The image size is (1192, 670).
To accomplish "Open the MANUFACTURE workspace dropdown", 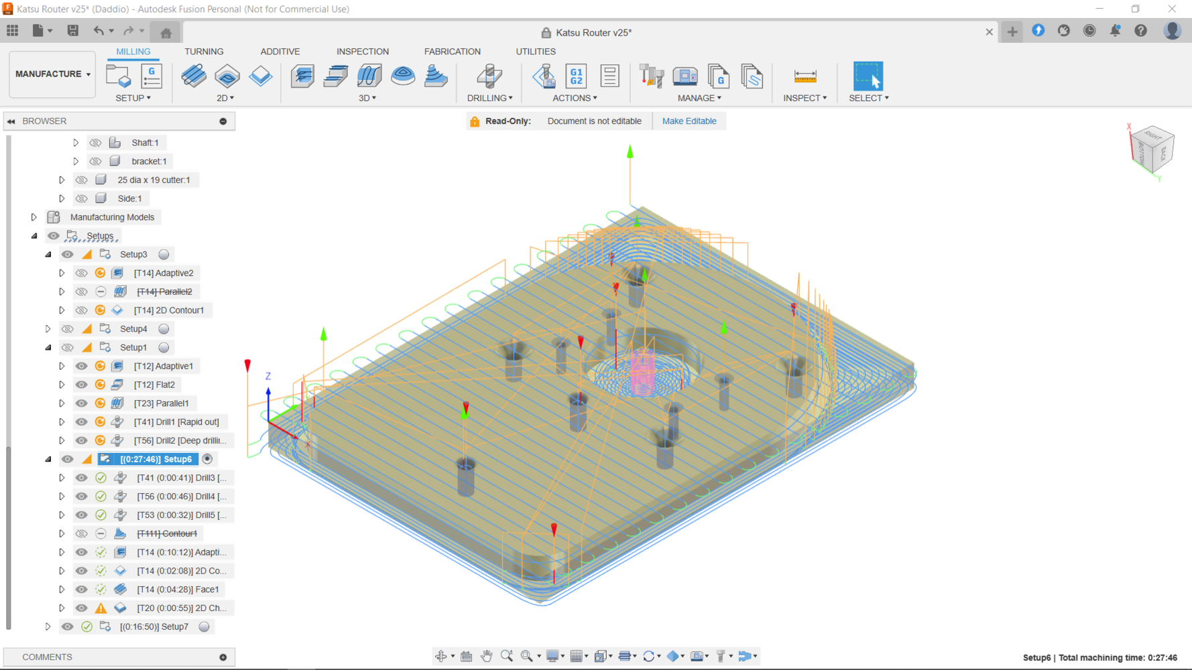I will 52,74.
